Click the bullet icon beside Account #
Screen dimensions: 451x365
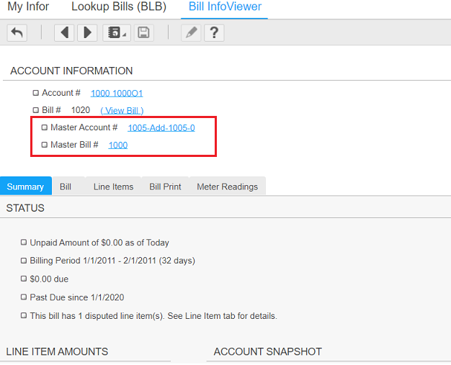[36, 93]
